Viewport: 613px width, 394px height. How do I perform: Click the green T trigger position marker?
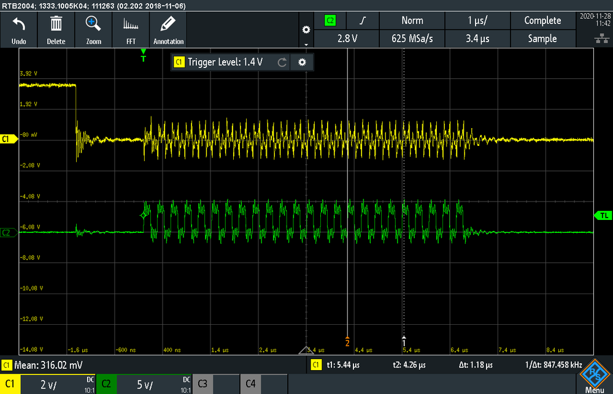(144, 55)
